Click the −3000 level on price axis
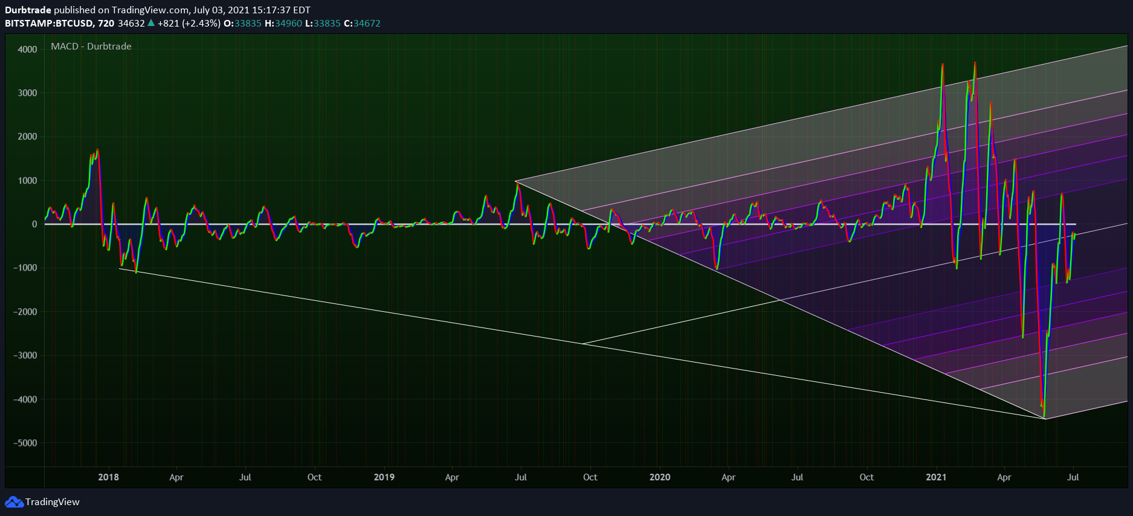 tap(25, 355)
